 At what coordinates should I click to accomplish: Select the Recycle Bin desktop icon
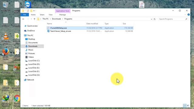point(5,6)
